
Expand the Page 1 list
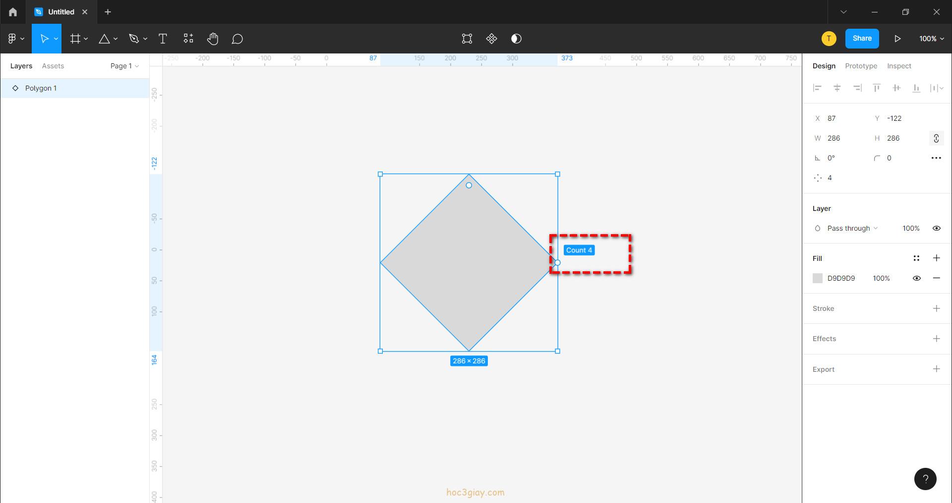(124, 66)
